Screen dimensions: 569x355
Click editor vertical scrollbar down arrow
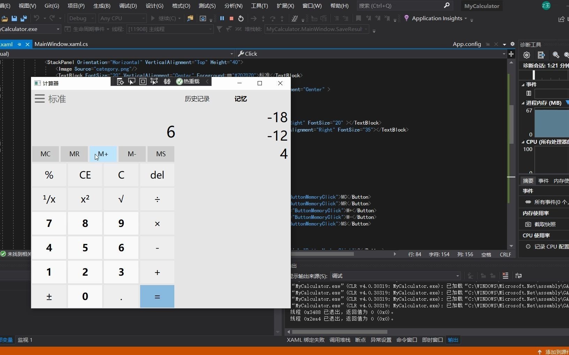(x=511, y=246)
